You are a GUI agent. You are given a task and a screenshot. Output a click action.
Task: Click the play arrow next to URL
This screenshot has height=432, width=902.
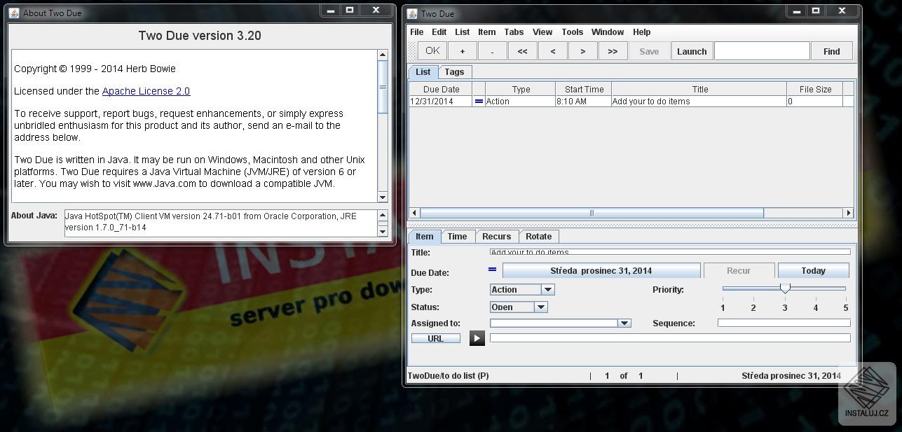coord(477,339)
